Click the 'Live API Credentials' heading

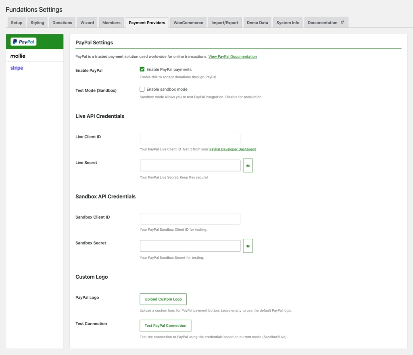pyautogui.click(x=100, y=116)
